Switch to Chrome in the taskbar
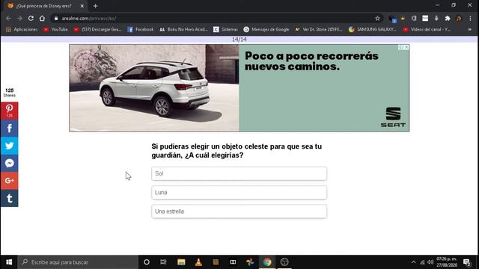Viewport: 479px width, 269px height. [267, 262]
